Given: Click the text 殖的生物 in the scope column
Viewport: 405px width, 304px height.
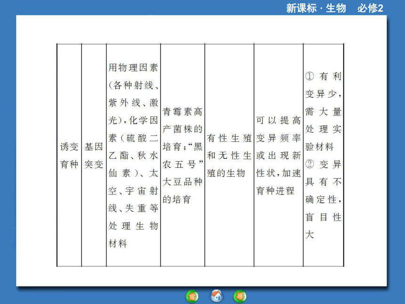Looking at the screenshot, I should 226,173.
